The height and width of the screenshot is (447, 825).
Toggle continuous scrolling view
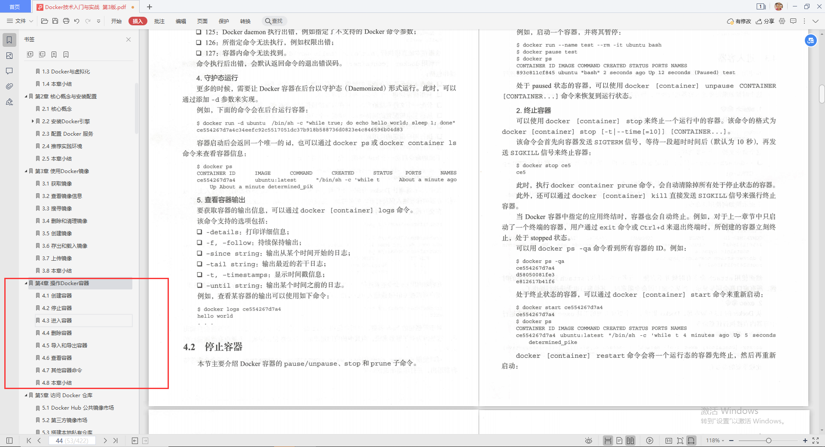pyautogui.click(x=608, y=441)
